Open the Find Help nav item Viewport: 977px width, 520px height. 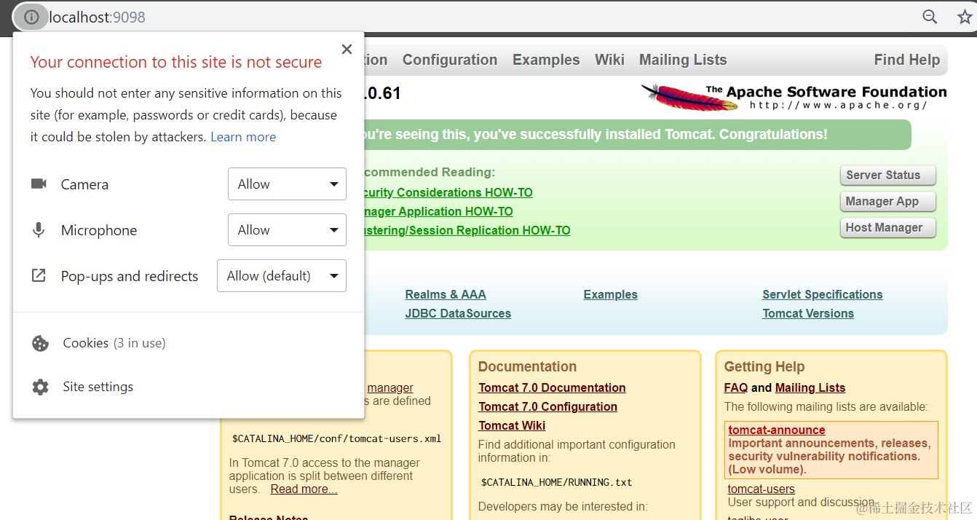point(907,60)
